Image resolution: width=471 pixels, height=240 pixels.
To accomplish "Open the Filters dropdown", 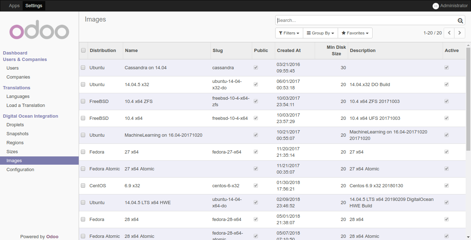I will [289, 33].
